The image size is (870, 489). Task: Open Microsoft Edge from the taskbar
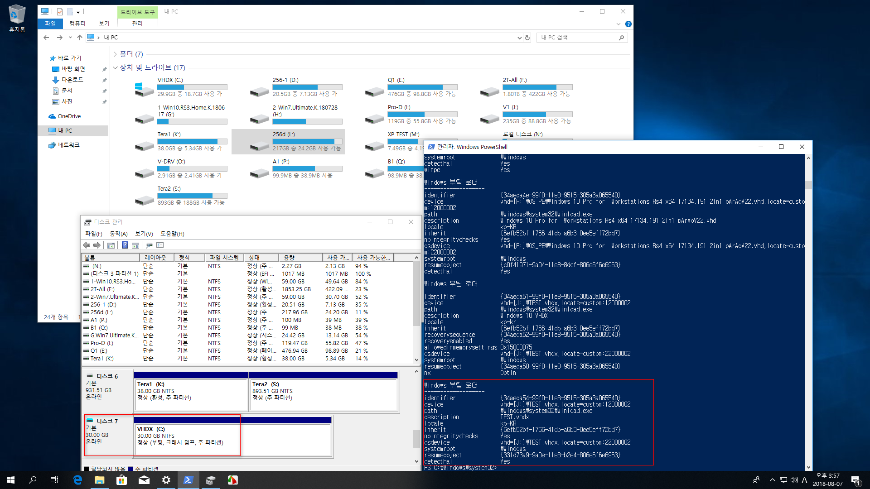(x=77, y=480)
